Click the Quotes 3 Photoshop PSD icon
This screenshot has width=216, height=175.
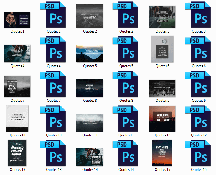point(198,15)
